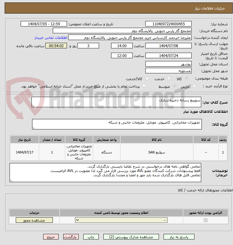Click the واحد شمارش column header
This screenshot has width=233, height=245.
click(106, 140)
